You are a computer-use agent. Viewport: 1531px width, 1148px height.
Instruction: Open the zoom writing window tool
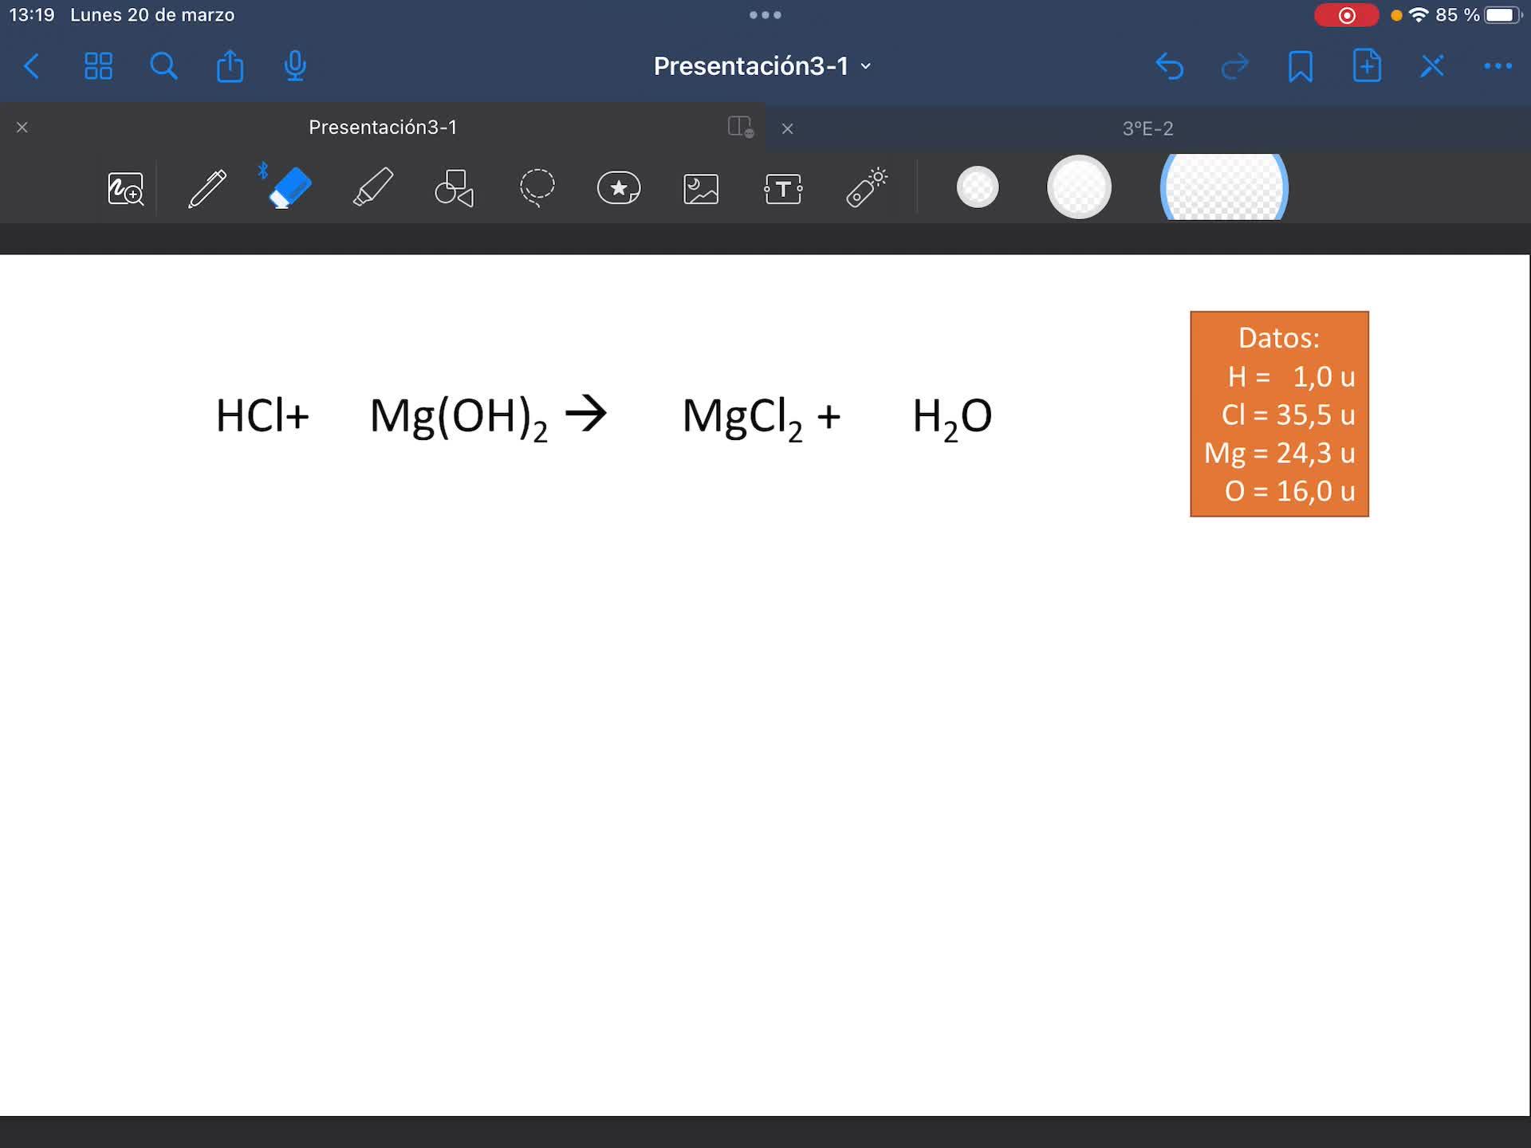[x=125, y=189]
